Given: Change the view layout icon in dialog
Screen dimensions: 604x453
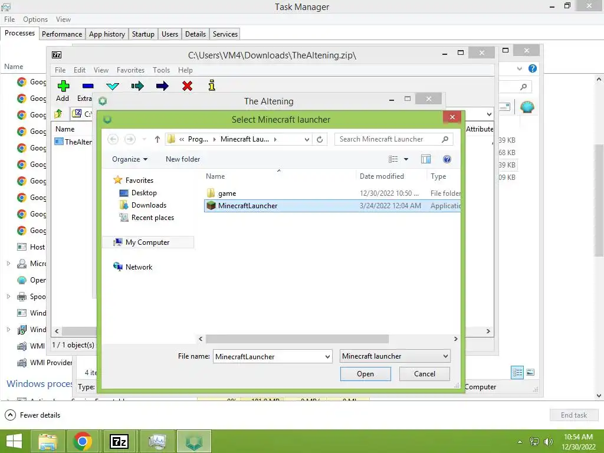Looking at the screenshot, I should [x=393, y=159].
